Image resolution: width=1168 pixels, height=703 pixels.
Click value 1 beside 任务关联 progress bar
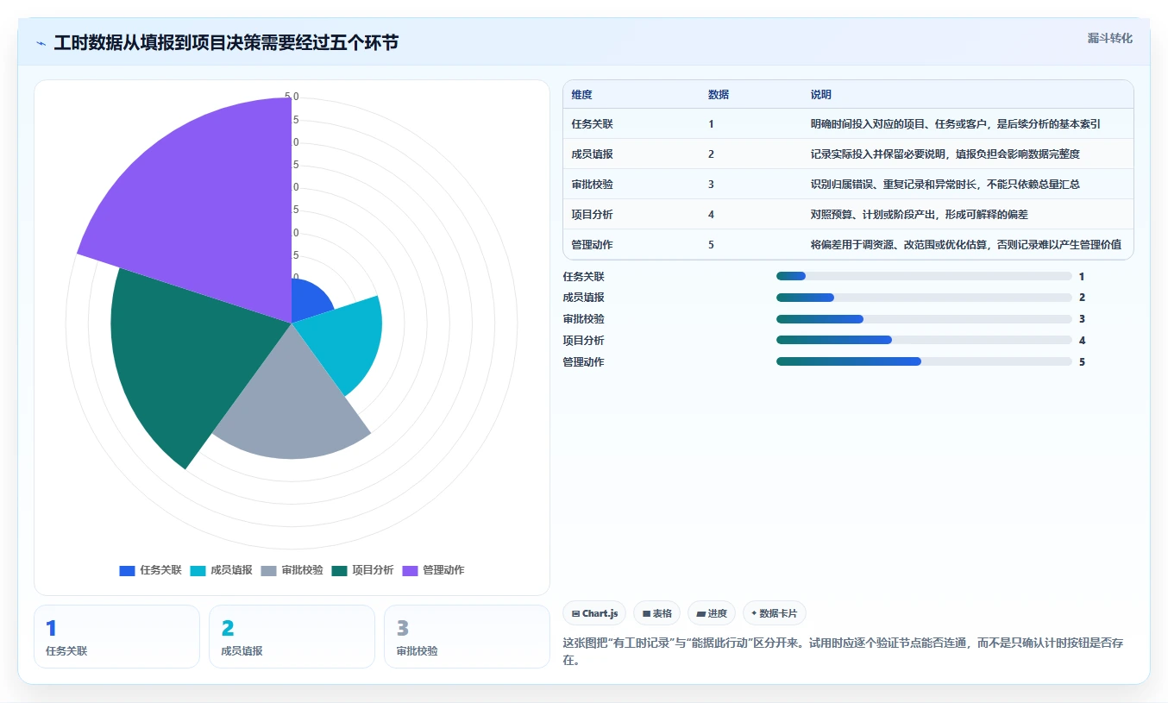(x=1082, y=276)
